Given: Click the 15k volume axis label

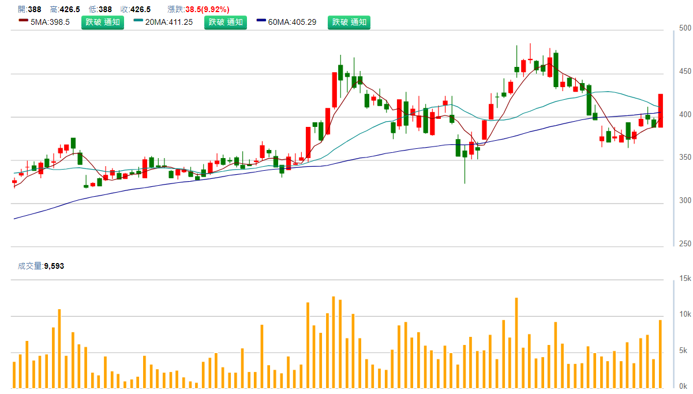Looking at the screenshot, I should pos(685,279).
